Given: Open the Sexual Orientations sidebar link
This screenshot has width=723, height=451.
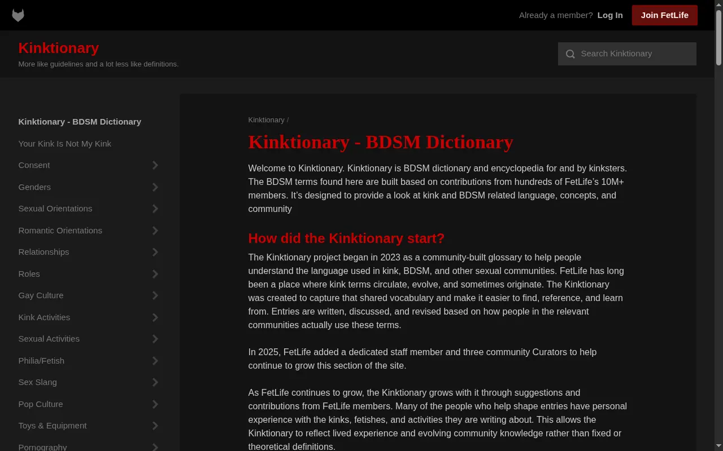Looking at the screenshot, I should point(55,209).
